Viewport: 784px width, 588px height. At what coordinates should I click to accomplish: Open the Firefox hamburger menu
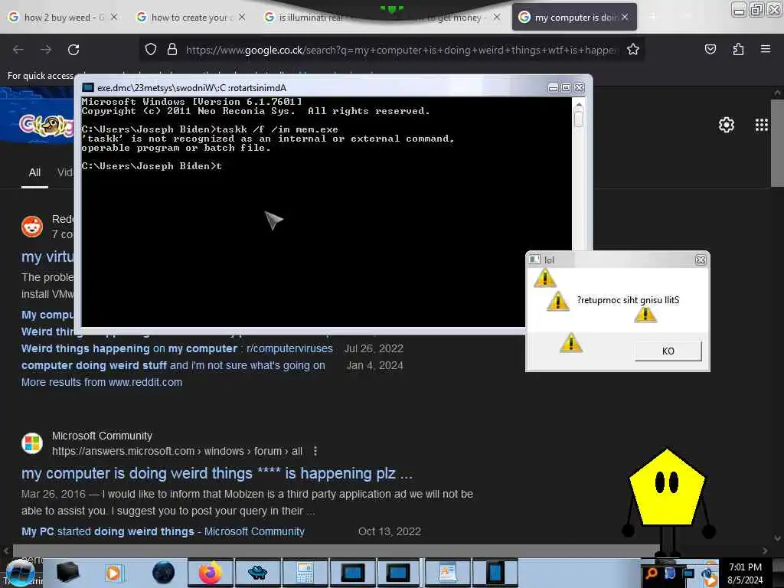tap(766, 49)
